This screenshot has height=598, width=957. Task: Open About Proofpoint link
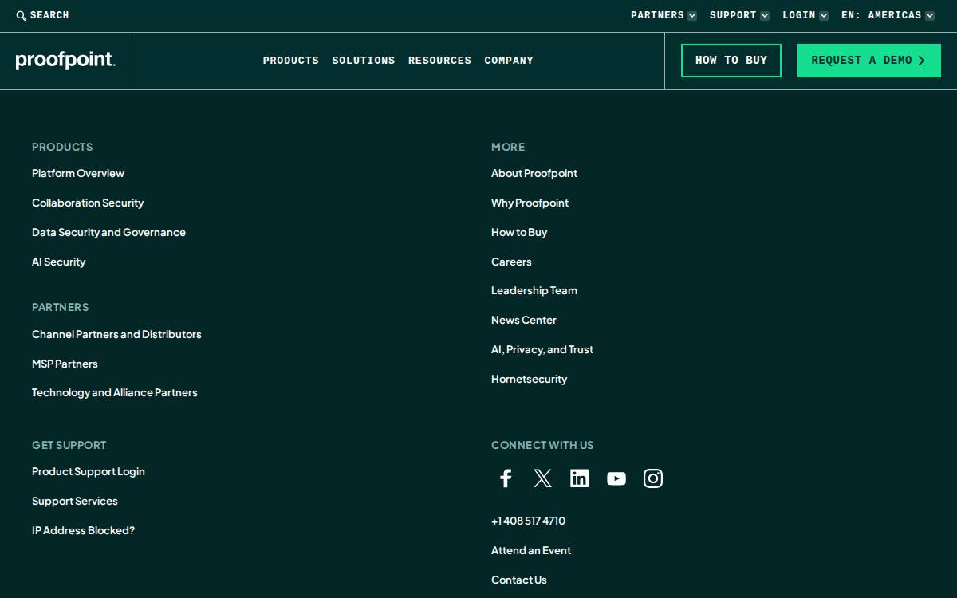pyautogui.click(x=534, y=173)
